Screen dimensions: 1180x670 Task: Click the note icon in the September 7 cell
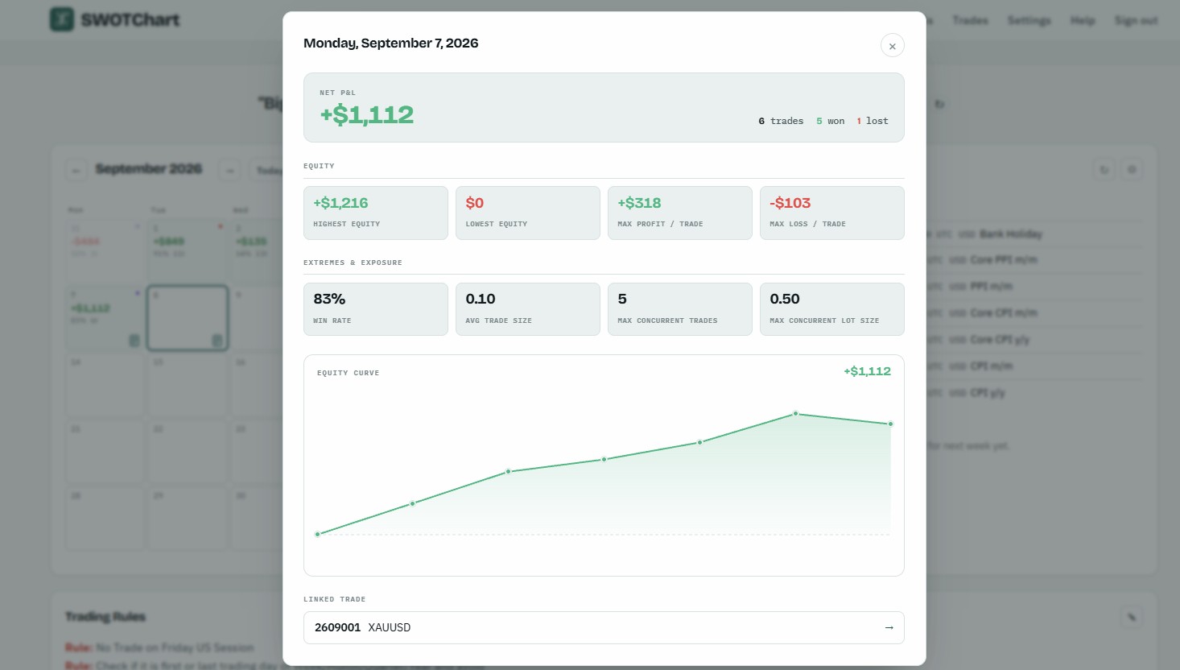[134, 341]
